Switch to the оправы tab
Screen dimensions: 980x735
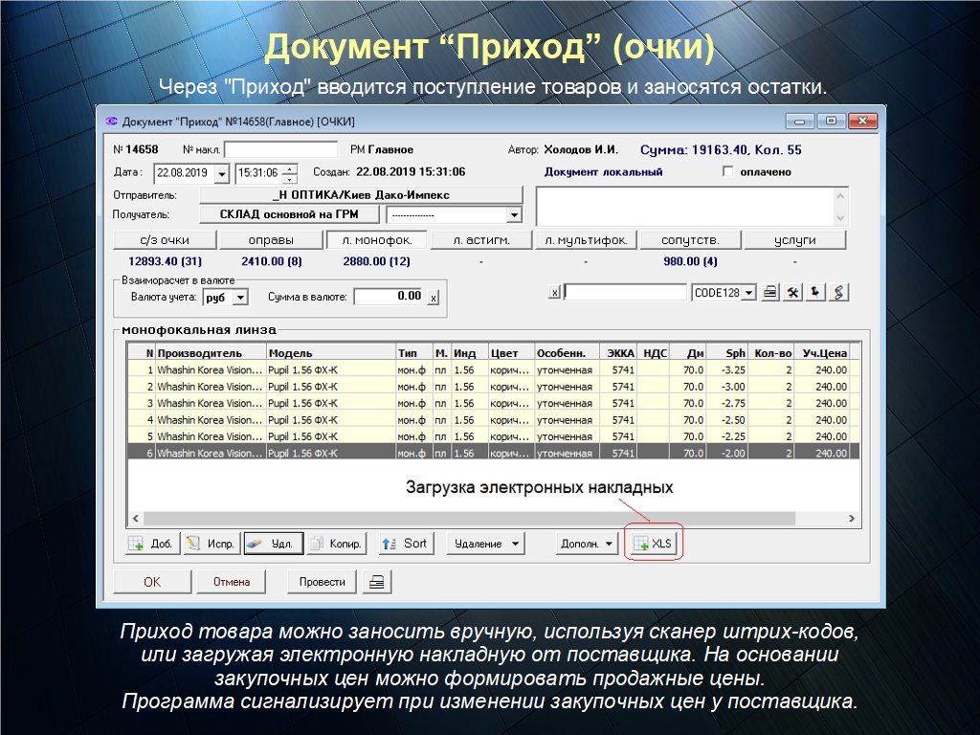click(x=271, y=240)
